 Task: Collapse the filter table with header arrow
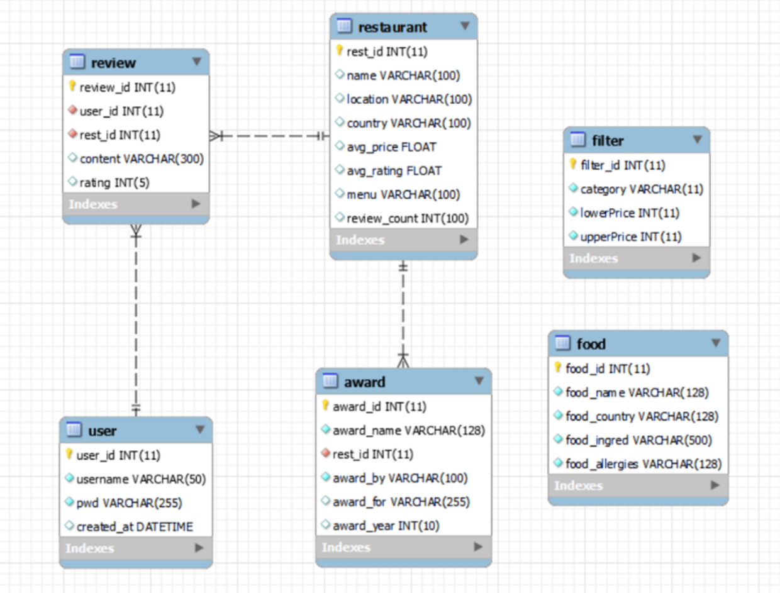click(x=697, y=140)
